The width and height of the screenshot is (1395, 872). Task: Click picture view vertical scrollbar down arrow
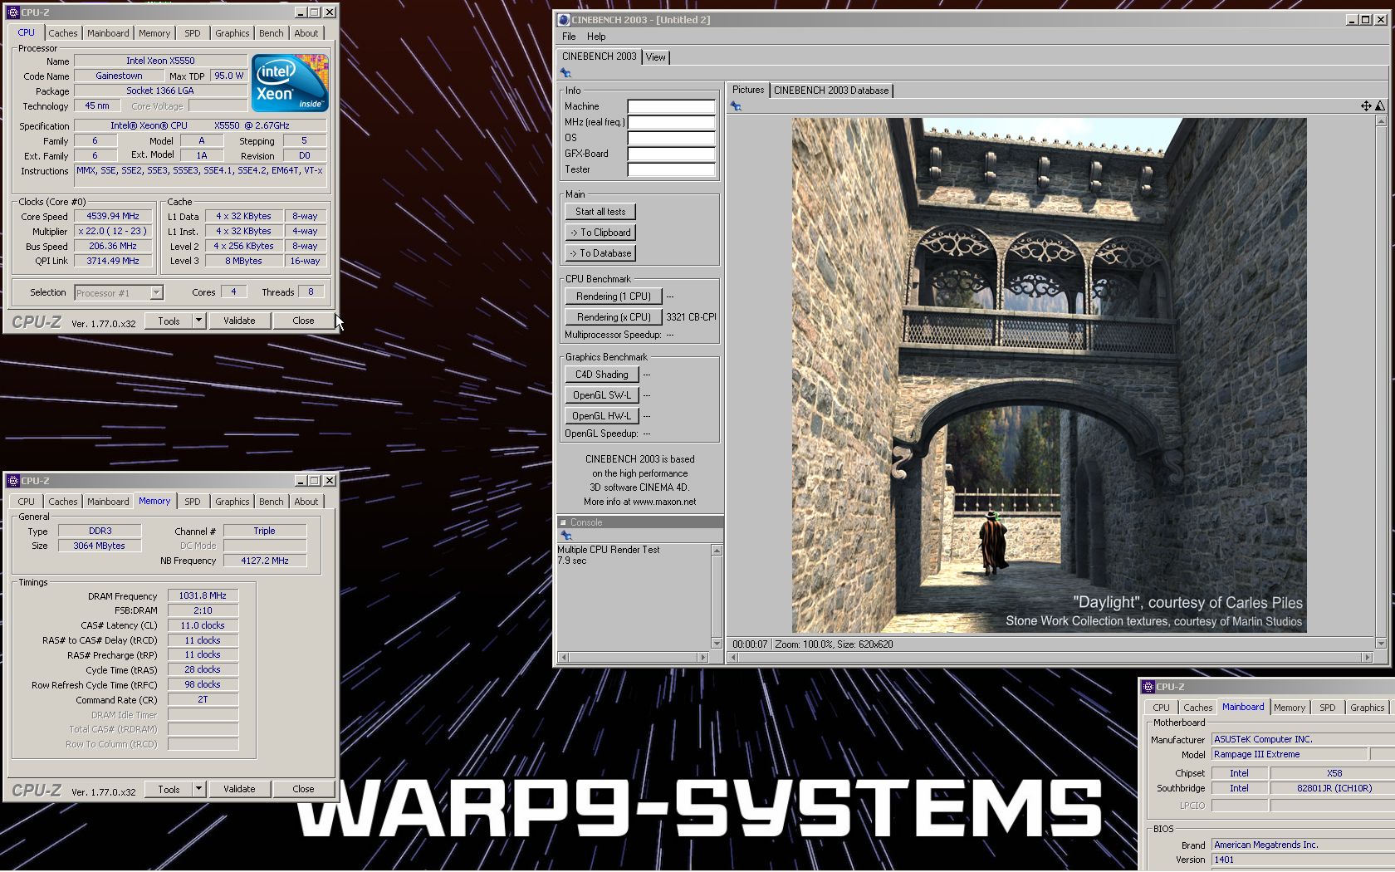[1381, 644]
